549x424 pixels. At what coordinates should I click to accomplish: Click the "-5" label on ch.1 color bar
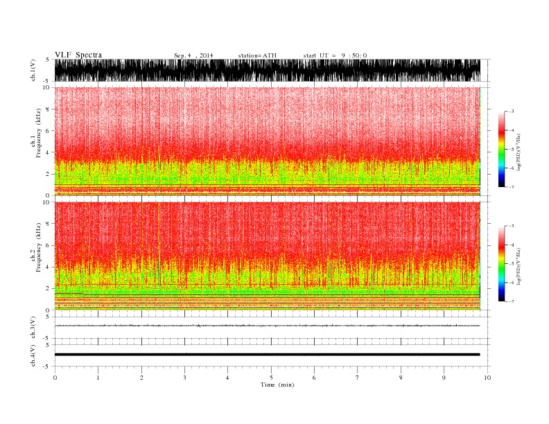coord(512,149)
